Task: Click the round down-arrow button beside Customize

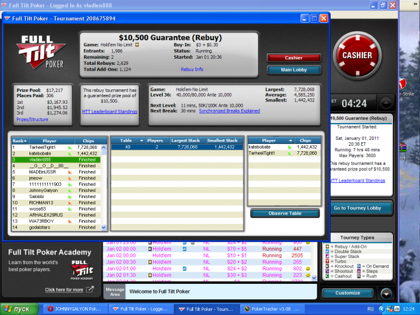Action: click(x=386, y=293)
